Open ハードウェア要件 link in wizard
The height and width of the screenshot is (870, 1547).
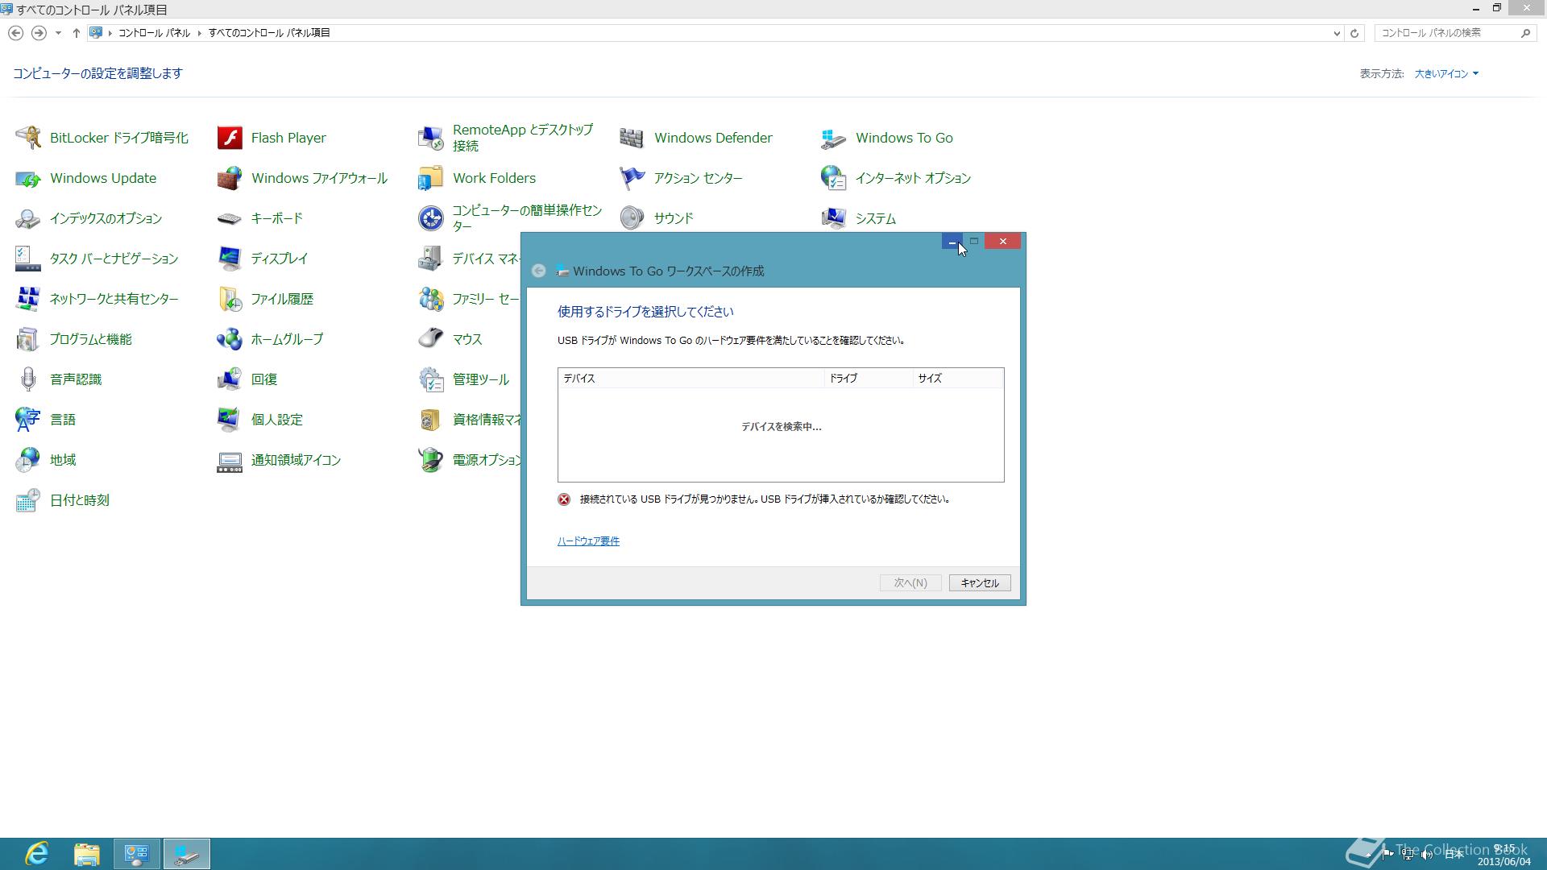588,541
